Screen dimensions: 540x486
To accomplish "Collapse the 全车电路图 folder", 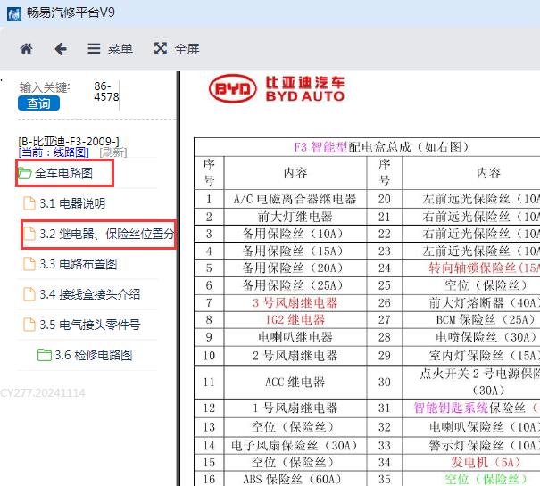I will point(64,173).
